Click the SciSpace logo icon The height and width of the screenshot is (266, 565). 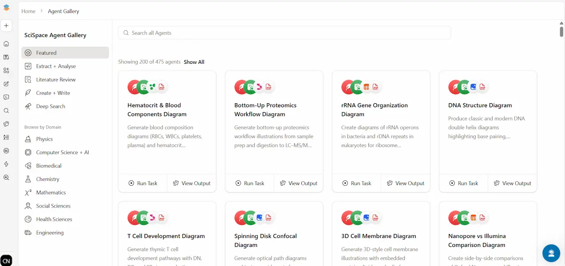click(6, 8)
